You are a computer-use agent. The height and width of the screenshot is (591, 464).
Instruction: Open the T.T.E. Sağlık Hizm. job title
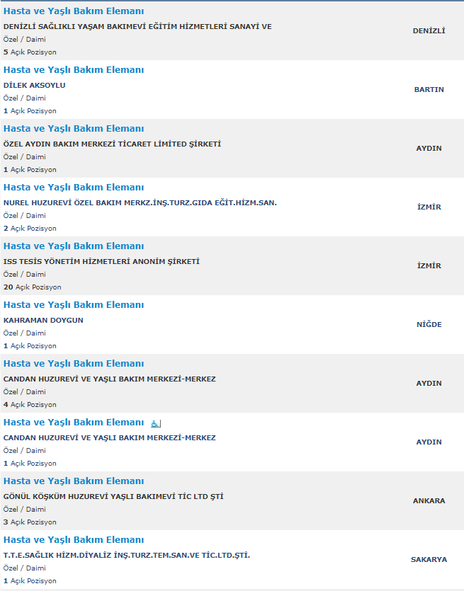point(74,540)
